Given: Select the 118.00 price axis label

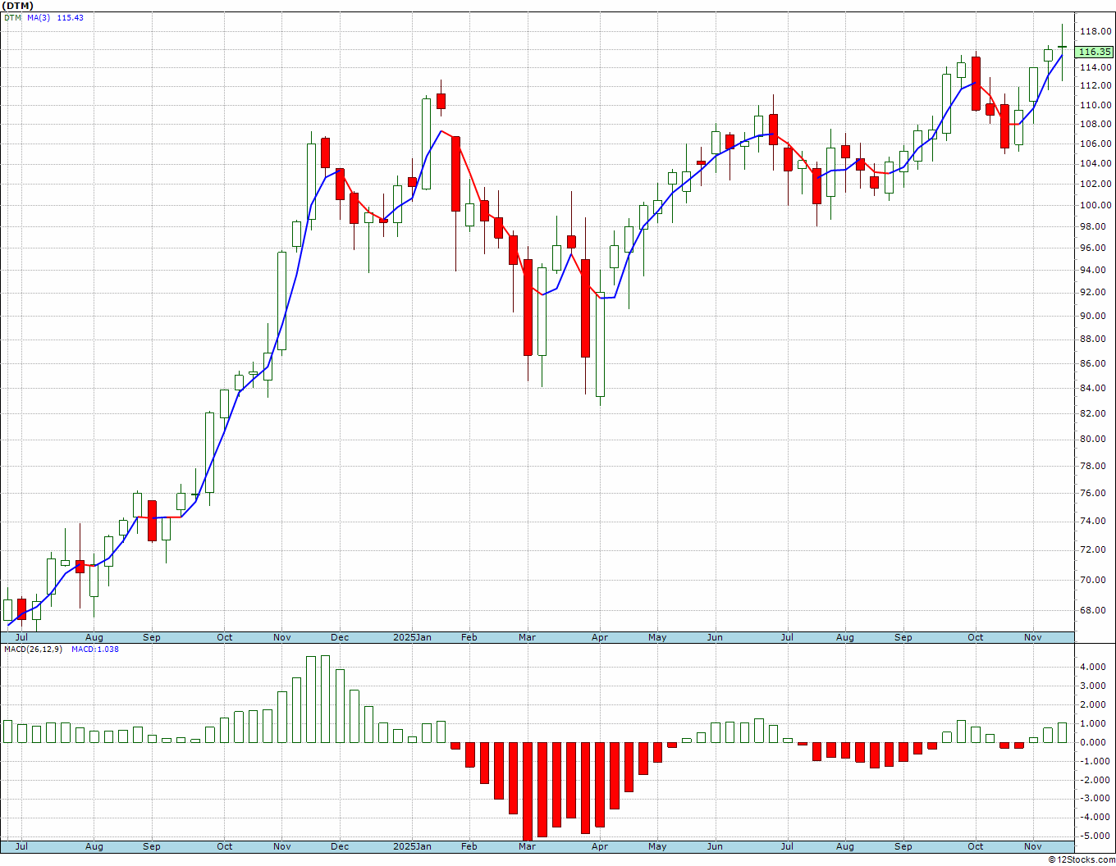Looking at the screenshot, I should pyautogui.click(x=1095, y=32).
